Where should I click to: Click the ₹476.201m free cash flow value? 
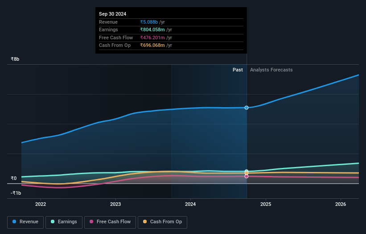[x=152, y=38]
